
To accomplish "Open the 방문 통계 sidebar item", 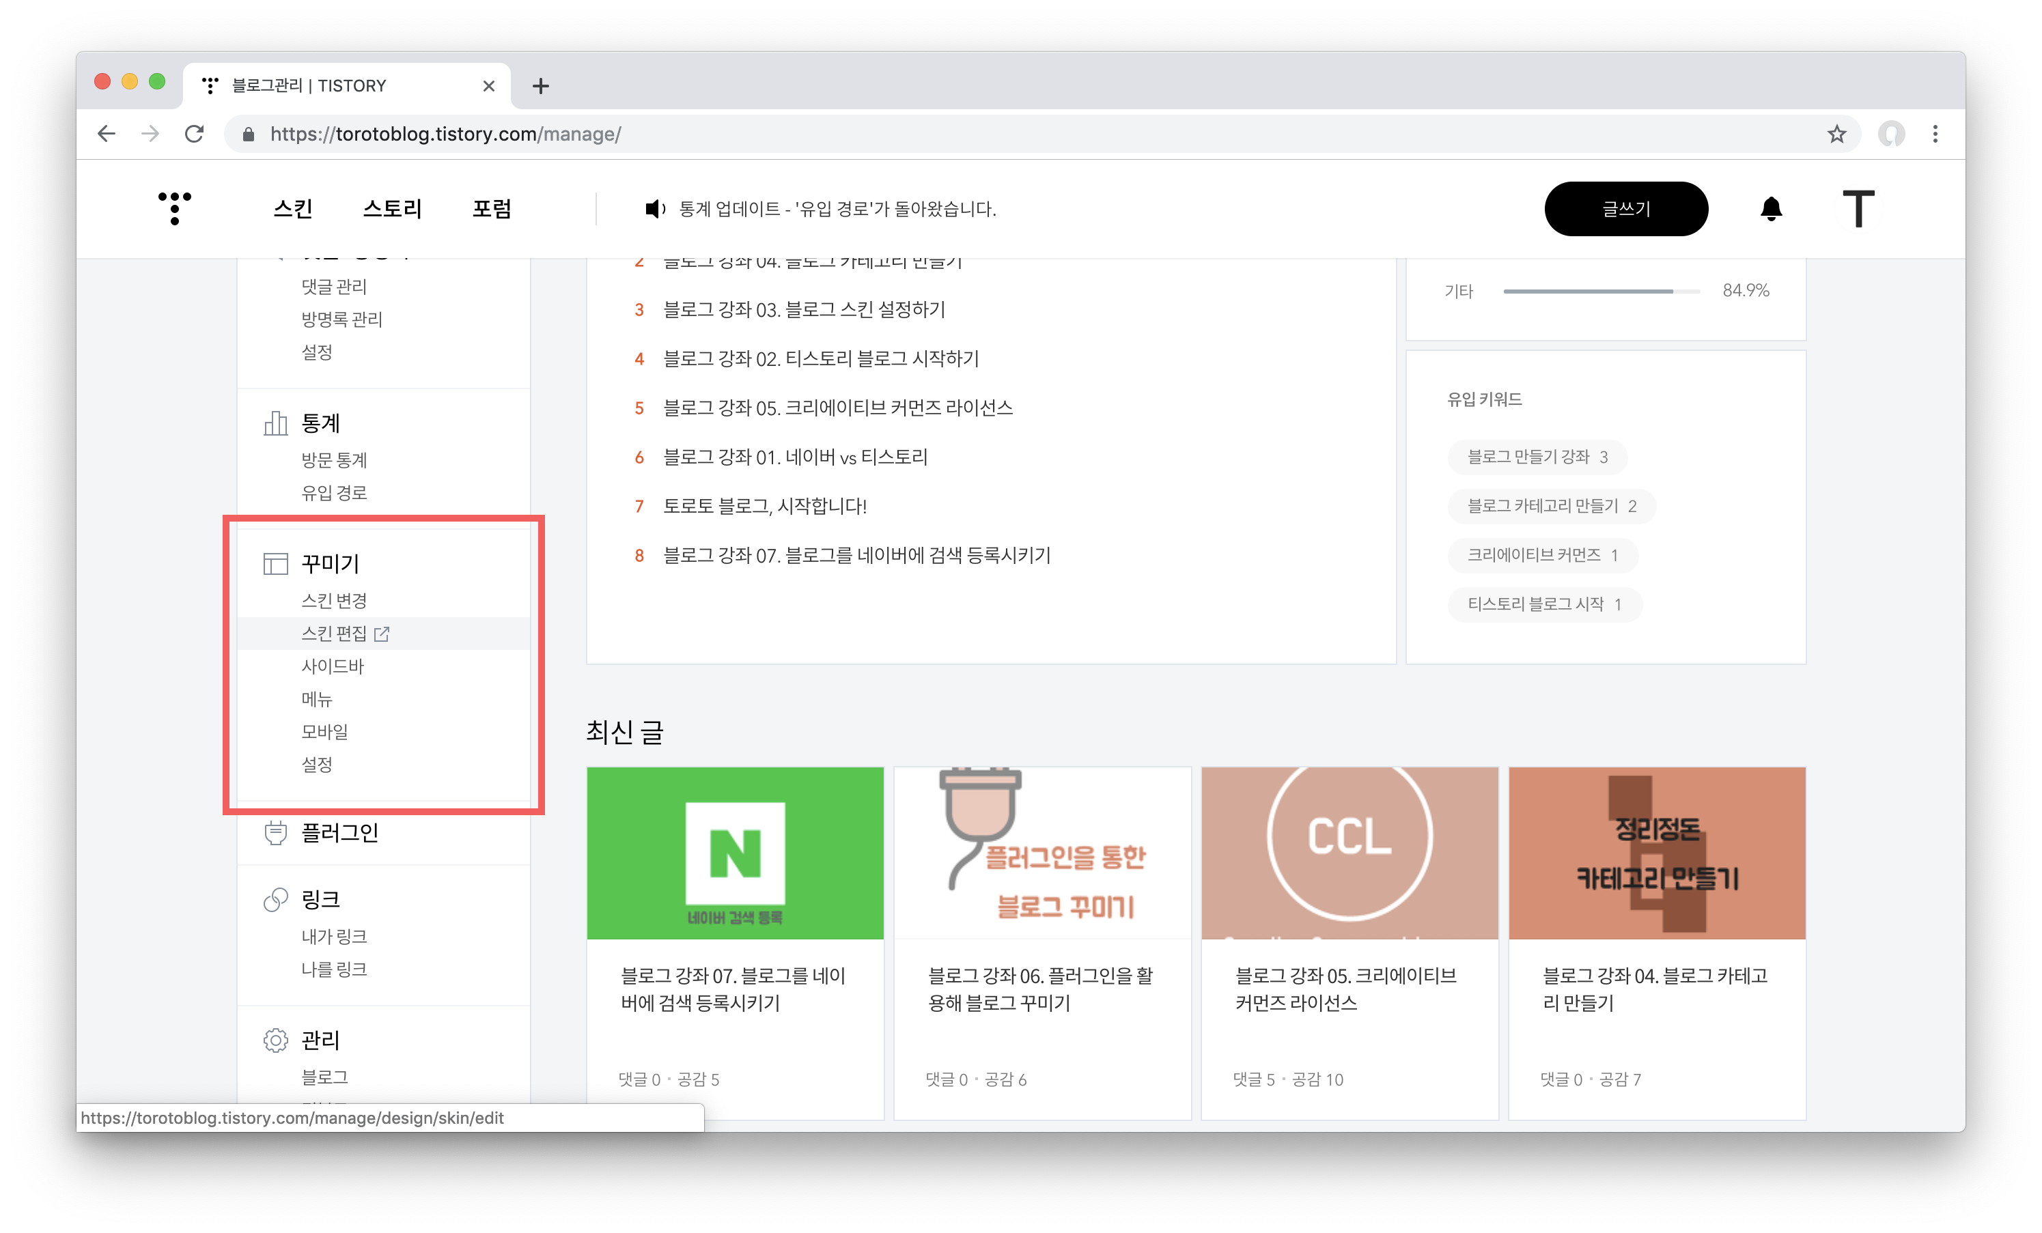I will point(334,460).
